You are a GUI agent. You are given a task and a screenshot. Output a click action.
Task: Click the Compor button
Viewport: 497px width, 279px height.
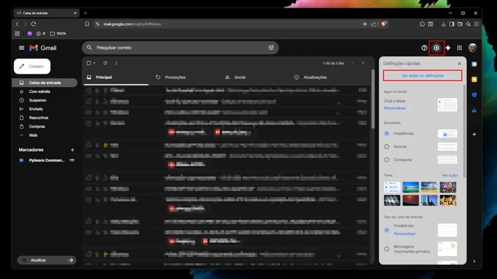(32, 66)
